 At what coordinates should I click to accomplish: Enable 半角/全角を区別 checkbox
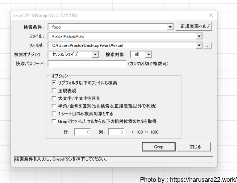[54, 106]
